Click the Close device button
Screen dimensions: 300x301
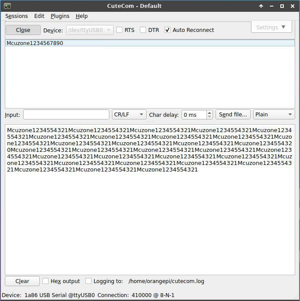(23, 30)
